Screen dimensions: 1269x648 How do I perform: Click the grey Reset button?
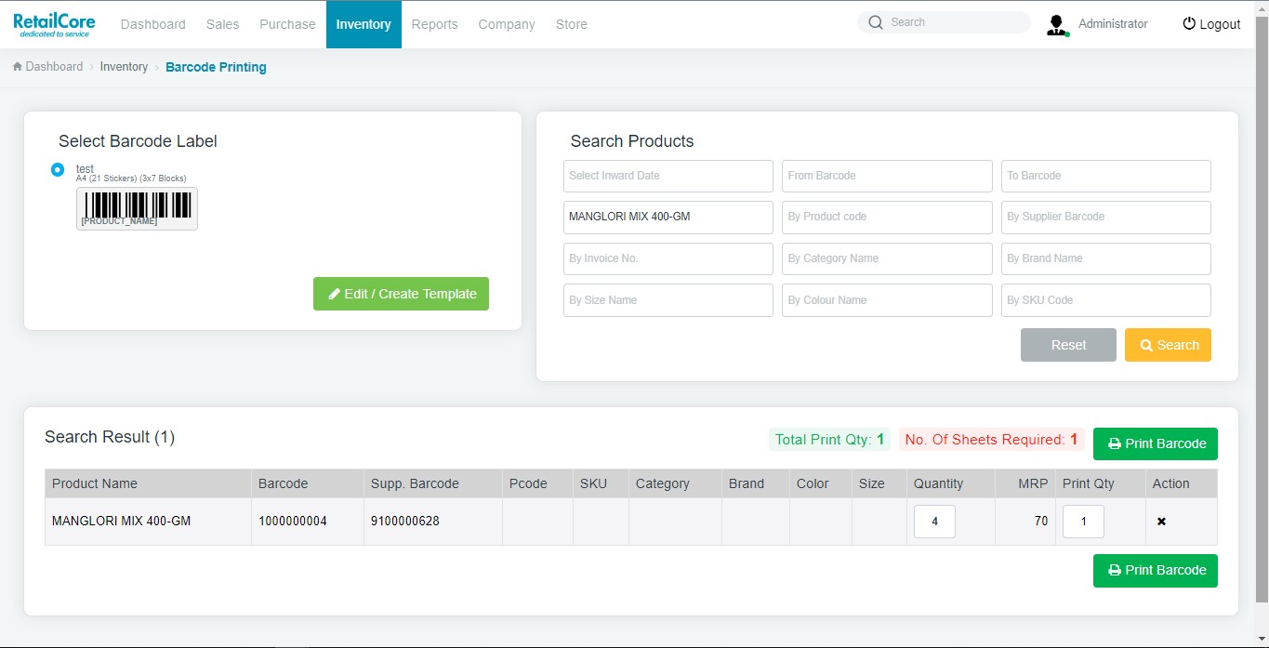1068,345
